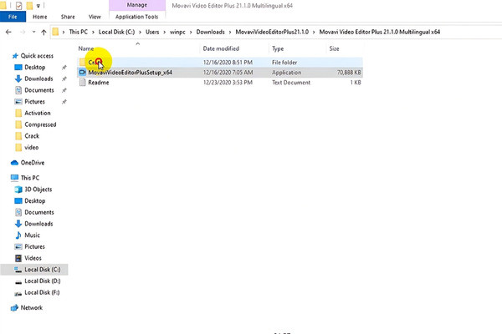Sort by Date modified column header
This screenshot has width=502, height=334.
click(x=221, y=48)
